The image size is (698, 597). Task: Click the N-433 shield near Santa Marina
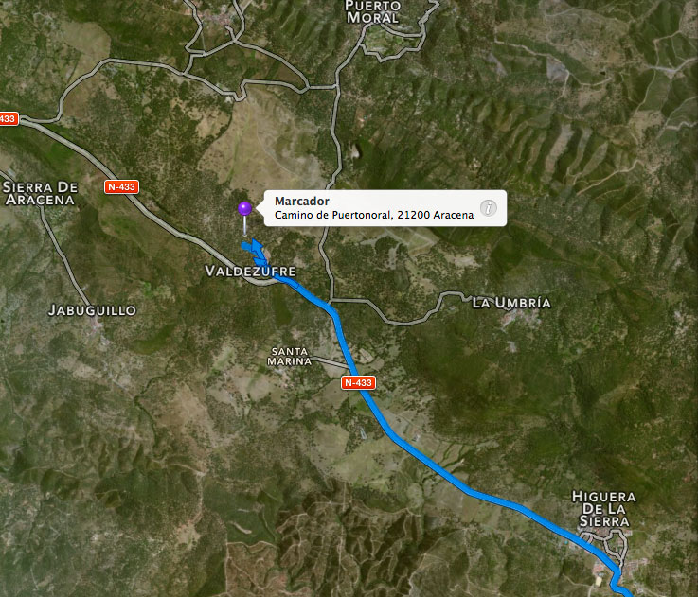click(358, 382)
